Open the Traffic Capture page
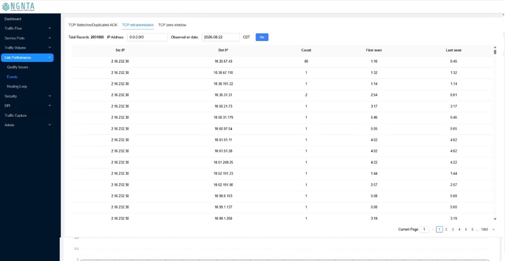 pos(15,115)
